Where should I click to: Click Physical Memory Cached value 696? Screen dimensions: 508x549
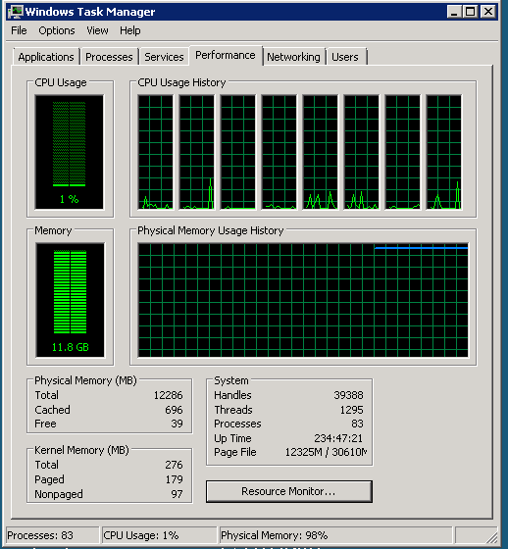coord(174,410)
